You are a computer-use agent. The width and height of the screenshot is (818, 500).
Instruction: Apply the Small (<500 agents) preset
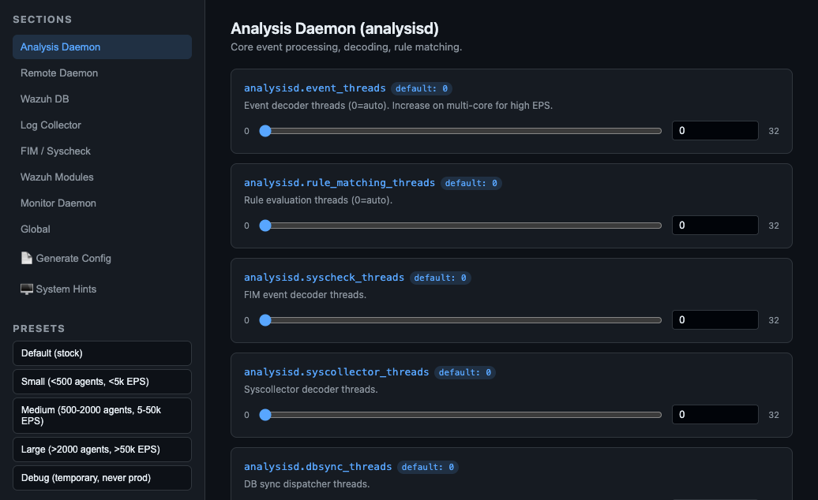pos(103,382)
